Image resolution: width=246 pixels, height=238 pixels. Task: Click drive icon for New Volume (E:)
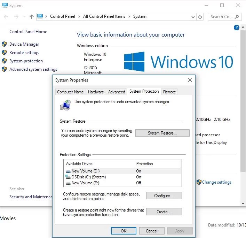point(68,183)
